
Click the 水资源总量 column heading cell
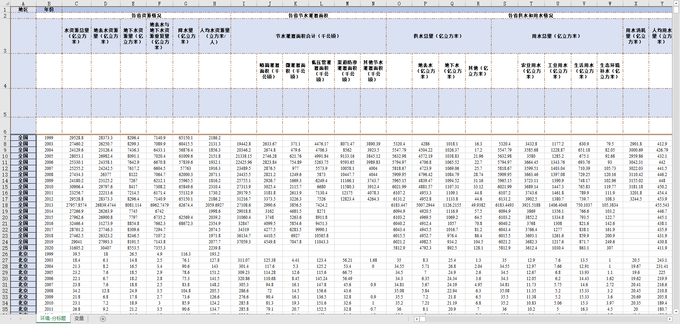click(x=76, y=36)
